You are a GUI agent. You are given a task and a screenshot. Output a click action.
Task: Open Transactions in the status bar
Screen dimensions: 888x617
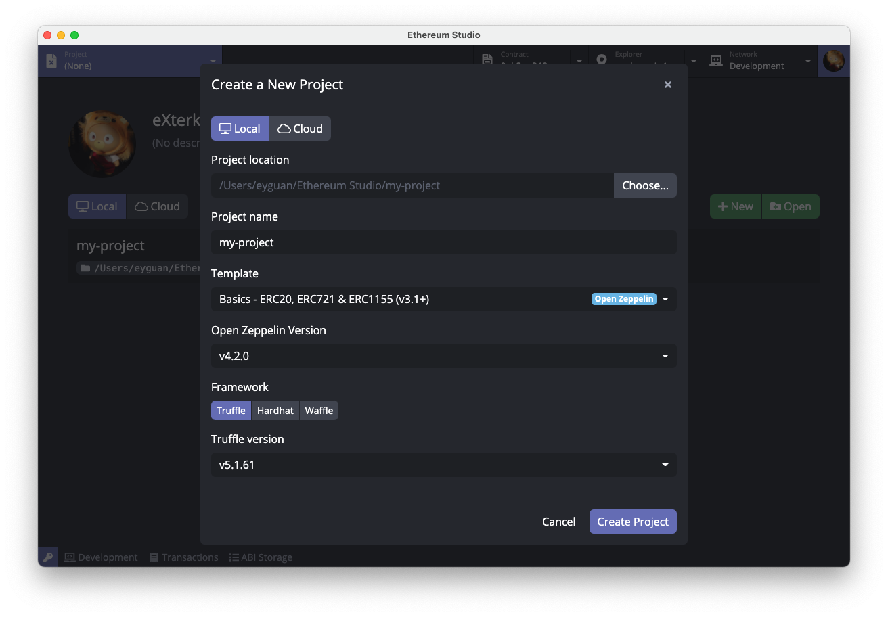click(184, 557)
